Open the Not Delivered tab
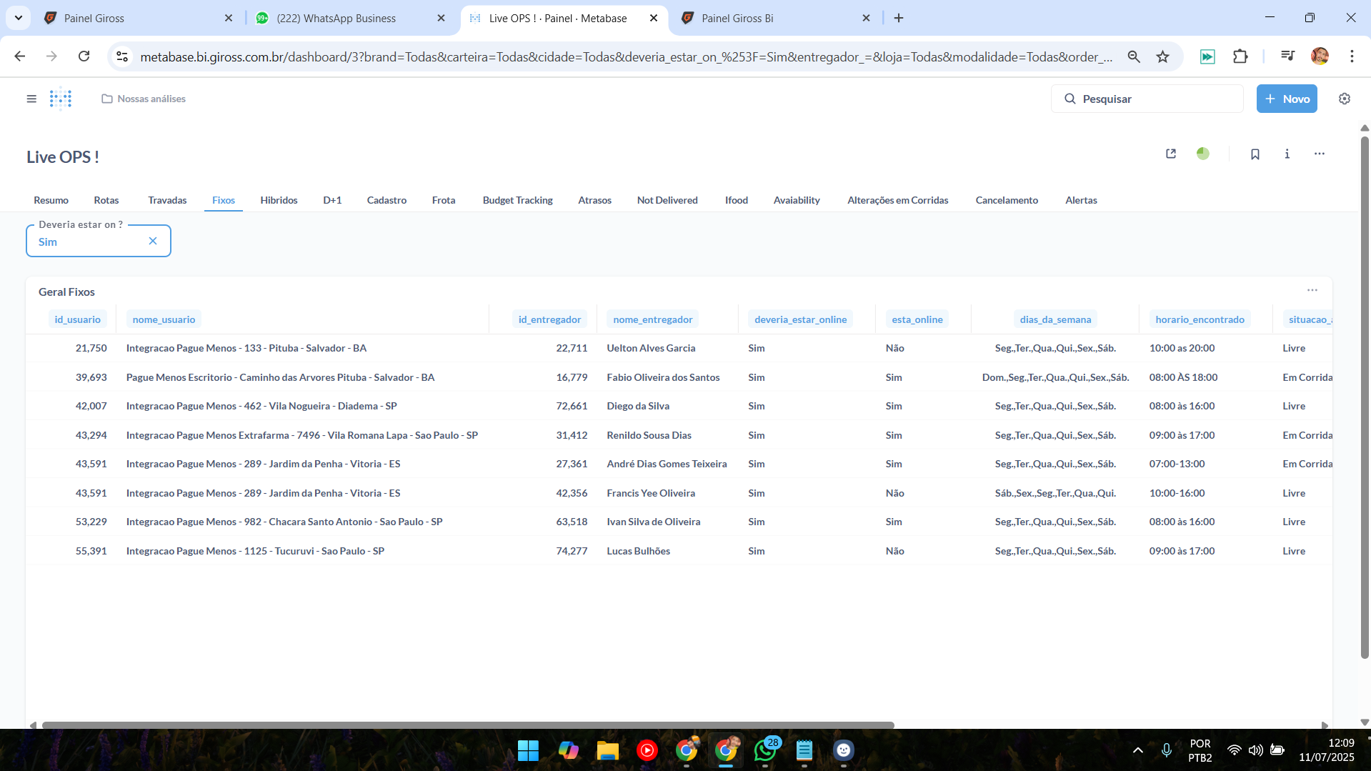Screen dimensions: 1371x771 667,200
